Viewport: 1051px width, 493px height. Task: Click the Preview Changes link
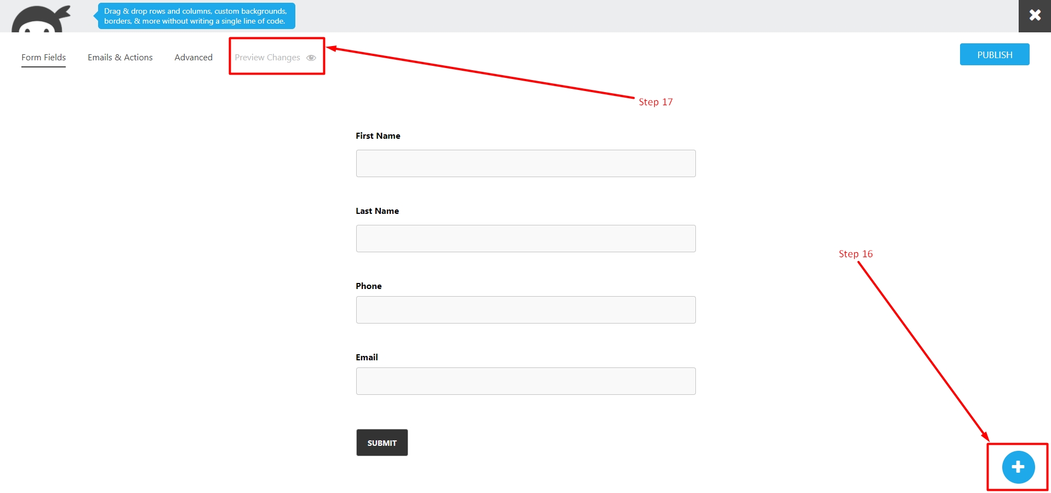click(267, 58)
